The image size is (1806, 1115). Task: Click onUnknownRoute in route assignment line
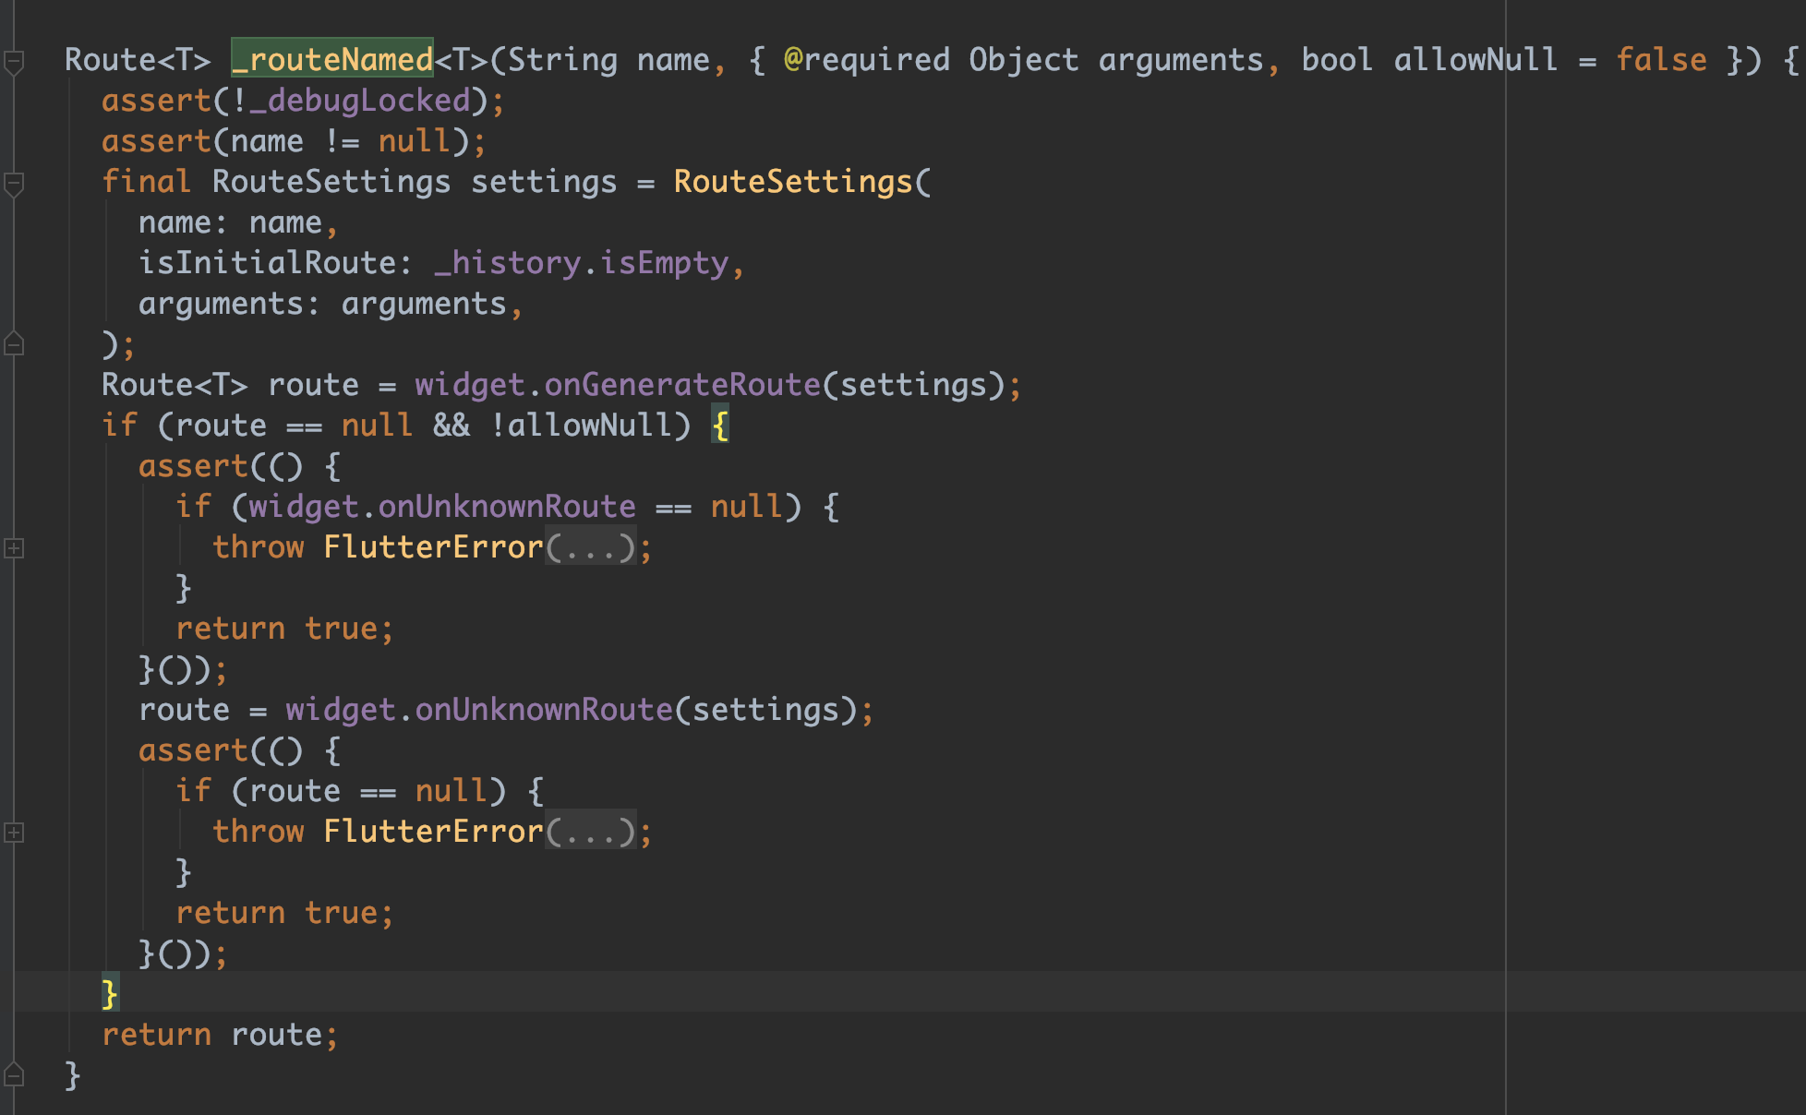543,710
